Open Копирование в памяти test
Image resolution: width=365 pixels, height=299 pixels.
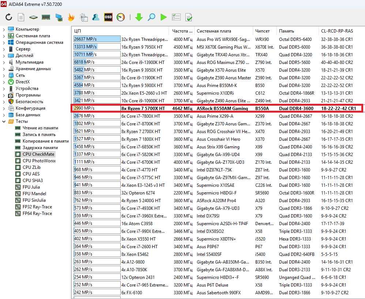click(x=45, y=141)
